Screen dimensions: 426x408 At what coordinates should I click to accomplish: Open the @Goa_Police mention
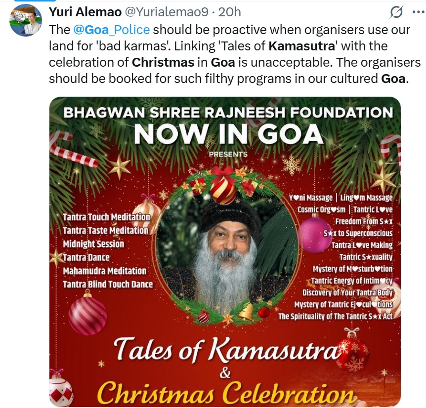[111, 29]
